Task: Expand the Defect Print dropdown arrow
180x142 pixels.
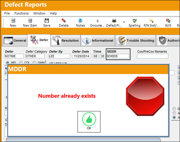Action: [124, 22]
